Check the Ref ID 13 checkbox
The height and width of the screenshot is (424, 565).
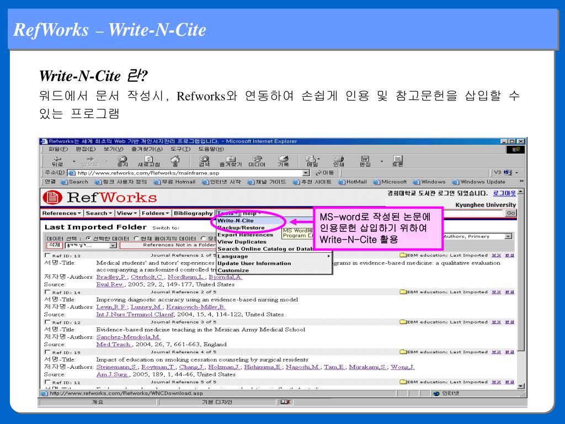coord(47,255)
